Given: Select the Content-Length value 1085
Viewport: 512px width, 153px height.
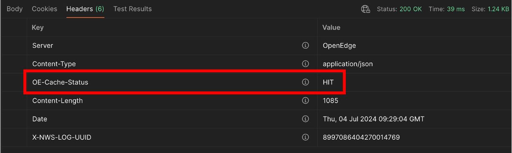Looking at the screenshot, I should pyautogui.click(x=330, y=101).
